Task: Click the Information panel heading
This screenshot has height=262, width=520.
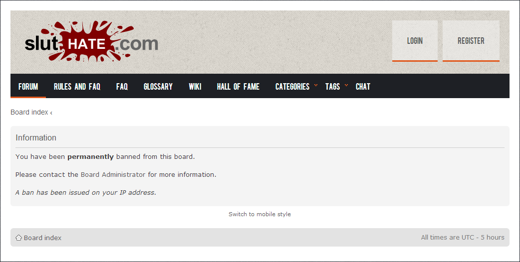Action: tap(36, 137)
